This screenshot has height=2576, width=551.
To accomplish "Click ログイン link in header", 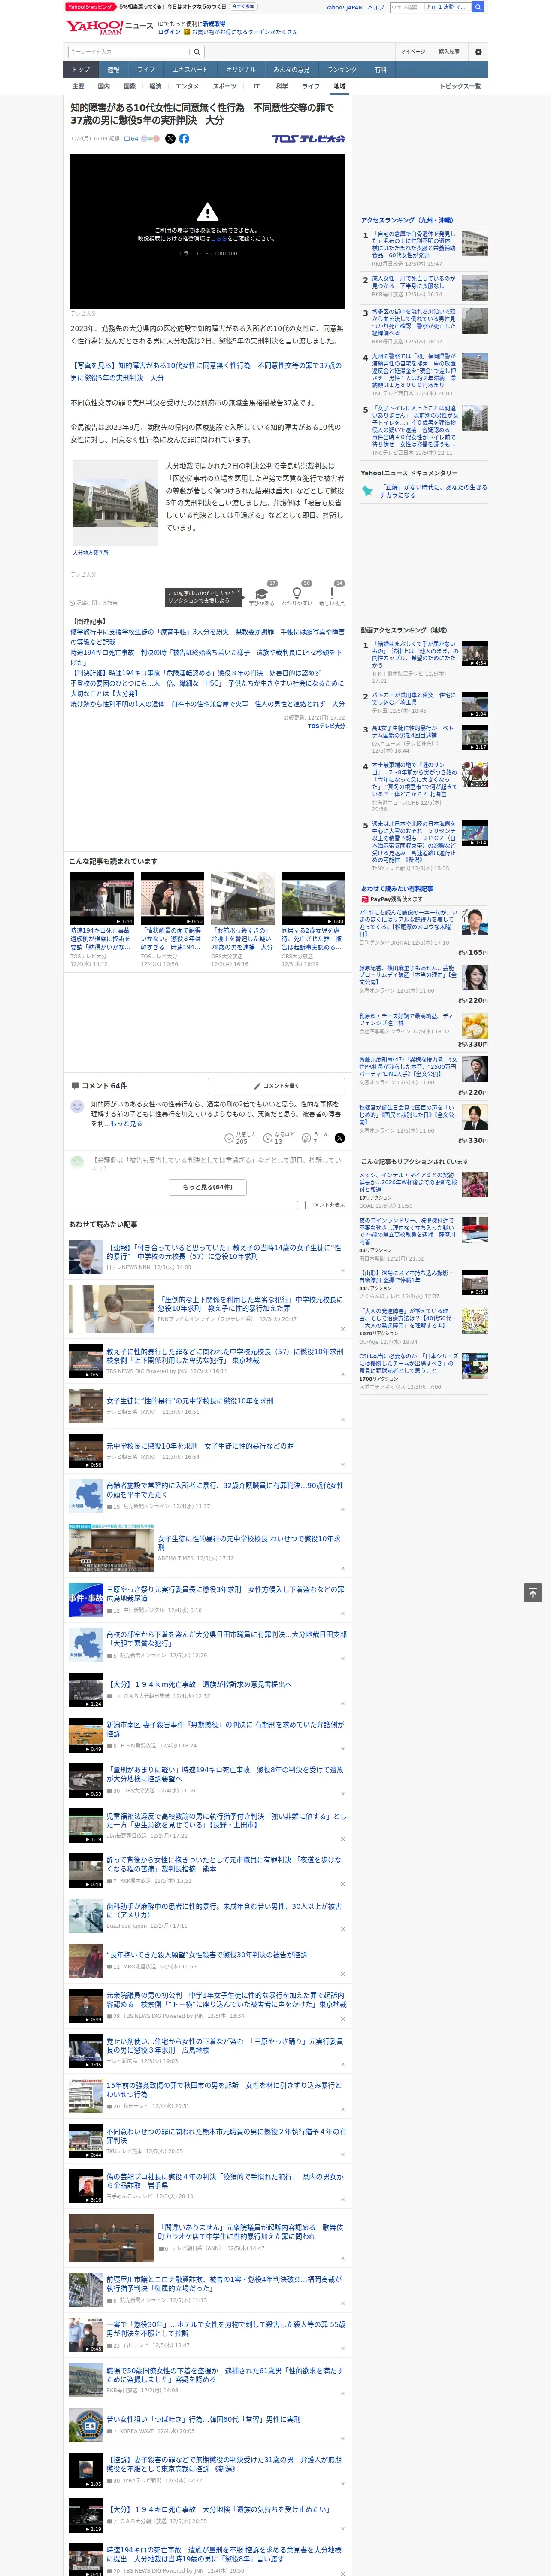I will point(169,32).
